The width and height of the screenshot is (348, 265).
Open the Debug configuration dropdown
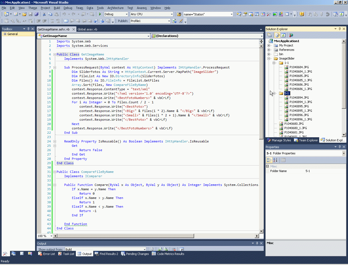(127, 14)
